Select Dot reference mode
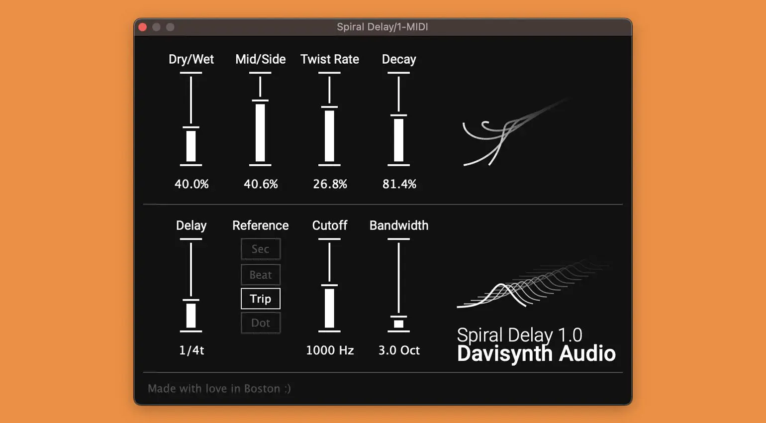The width and height of the screenshot is (766, 423). pyautogui.click(x=260, y=323)
